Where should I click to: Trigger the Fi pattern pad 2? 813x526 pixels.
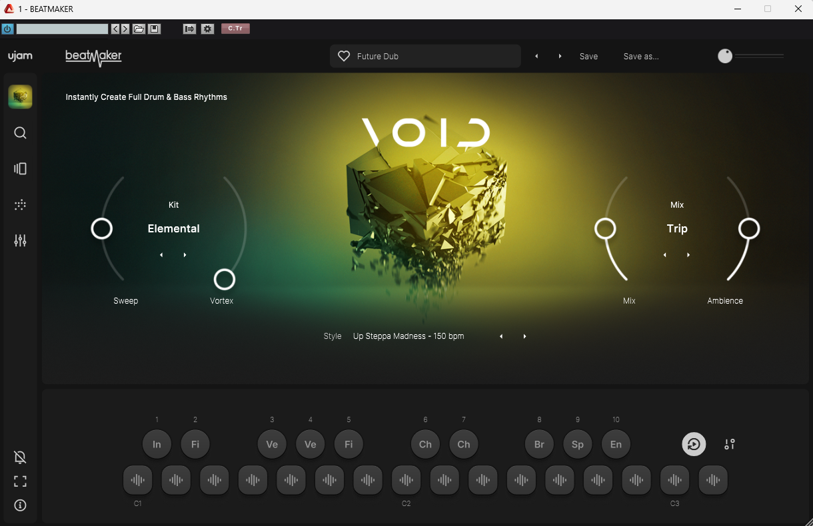pos(195,444)
